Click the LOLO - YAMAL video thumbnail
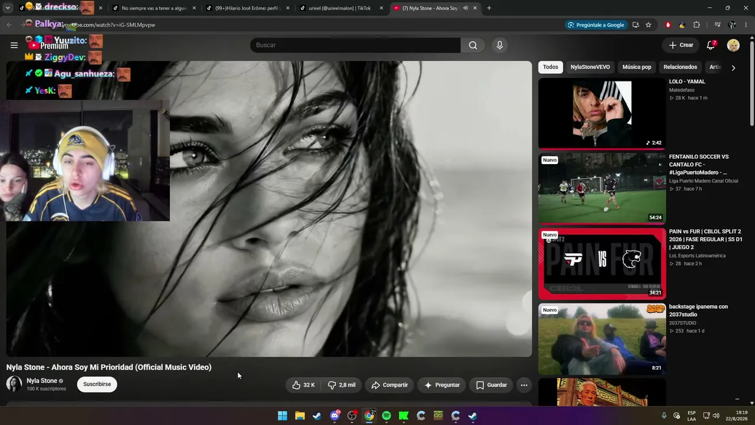Screen dimensions: 755x425 (602, 113)
